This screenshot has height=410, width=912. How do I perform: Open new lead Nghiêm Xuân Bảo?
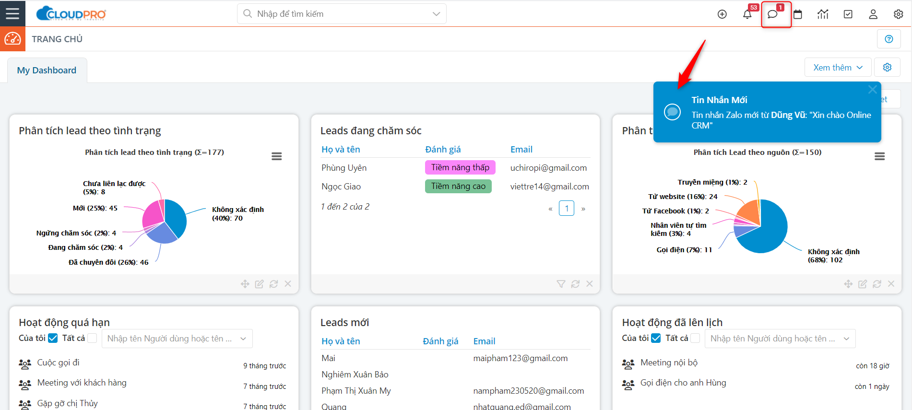pos(355,375)
